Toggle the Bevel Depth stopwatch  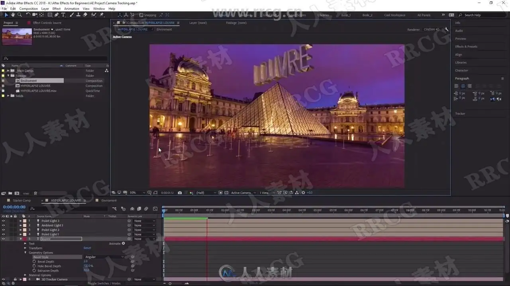[x=34, y=261]
